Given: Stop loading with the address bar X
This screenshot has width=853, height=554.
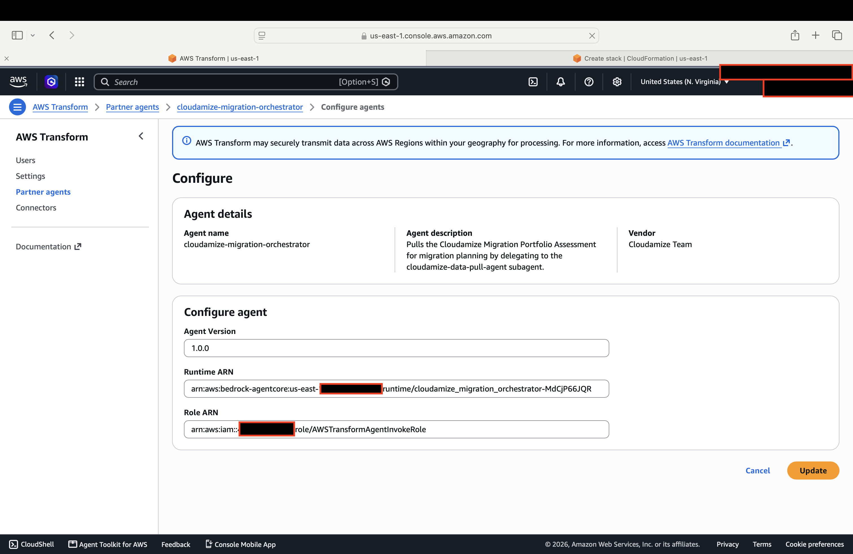Looking at the screenshot, I should [592, 36].
